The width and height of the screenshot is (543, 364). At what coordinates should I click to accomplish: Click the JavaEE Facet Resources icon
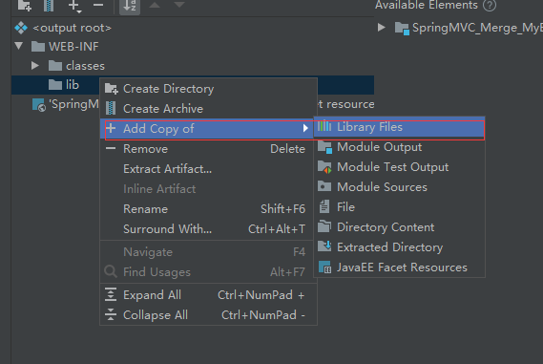pyautogui.click(x=324, y=268)
